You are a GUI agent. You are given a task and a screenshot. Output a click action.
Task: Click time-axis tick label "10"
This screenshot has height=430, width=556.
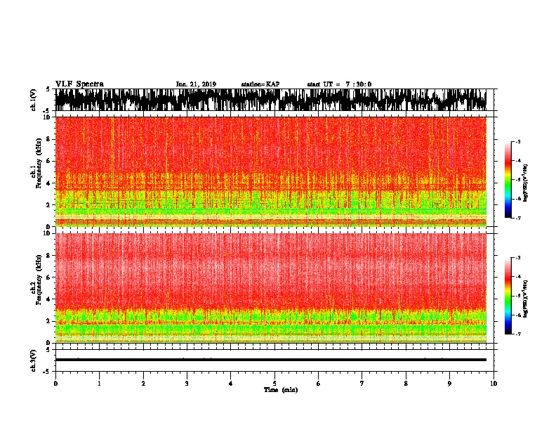pyautogui.click(x=494, y=384)
